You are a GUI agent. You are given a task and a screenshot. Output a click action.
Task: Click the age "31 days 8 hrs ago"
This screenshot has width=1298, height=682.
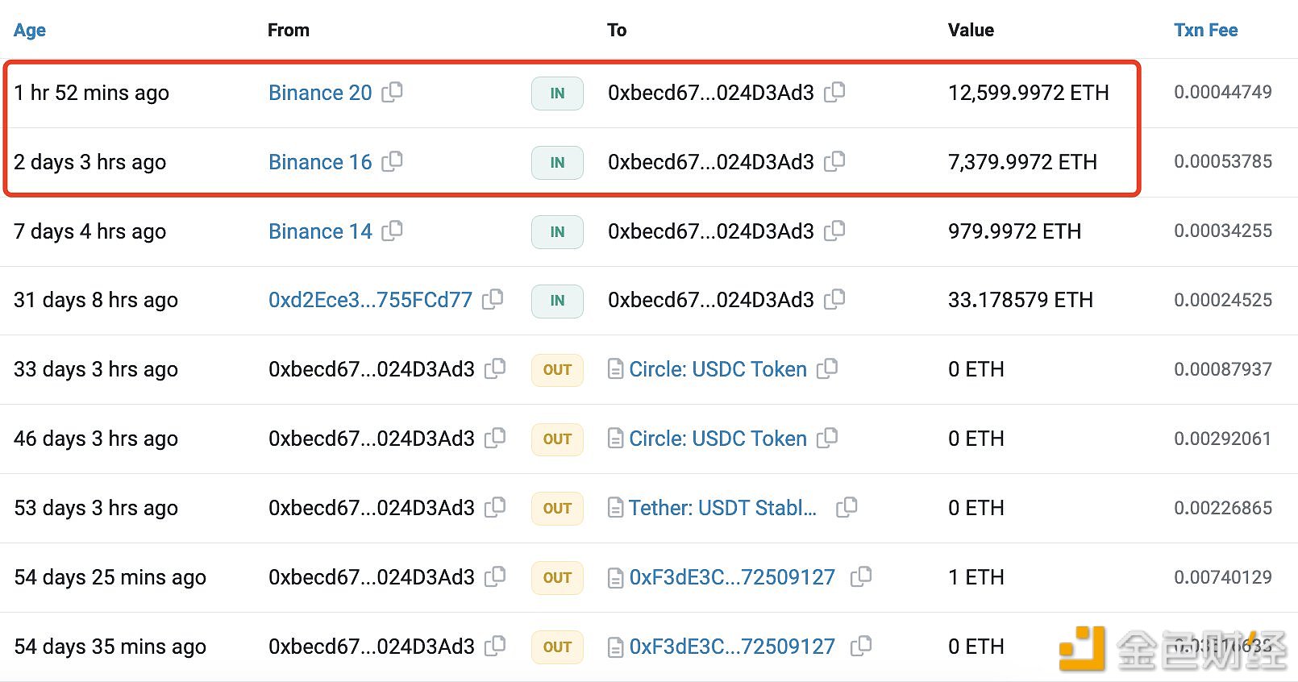96,300
